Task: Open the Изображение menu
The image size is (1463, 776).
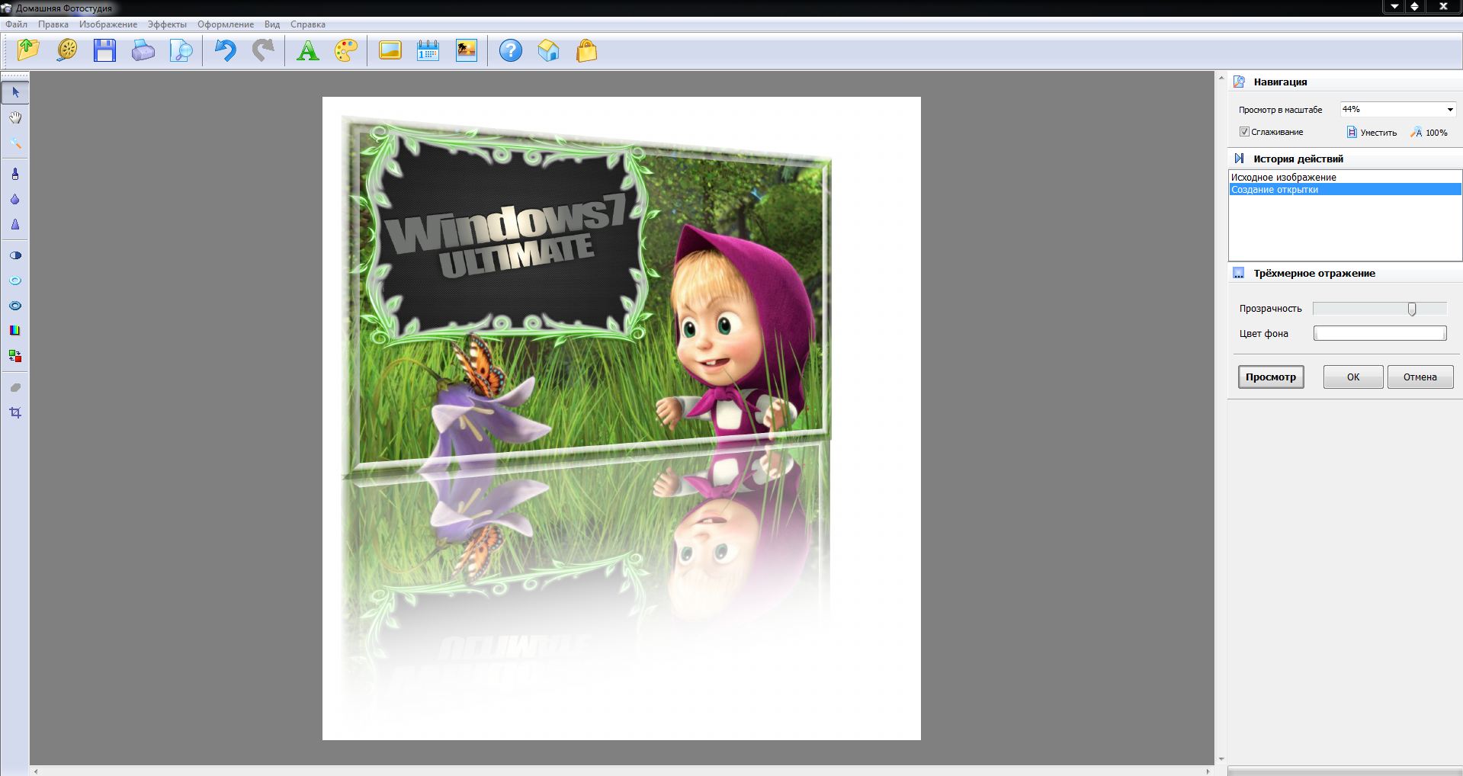Action: point(108,24)
